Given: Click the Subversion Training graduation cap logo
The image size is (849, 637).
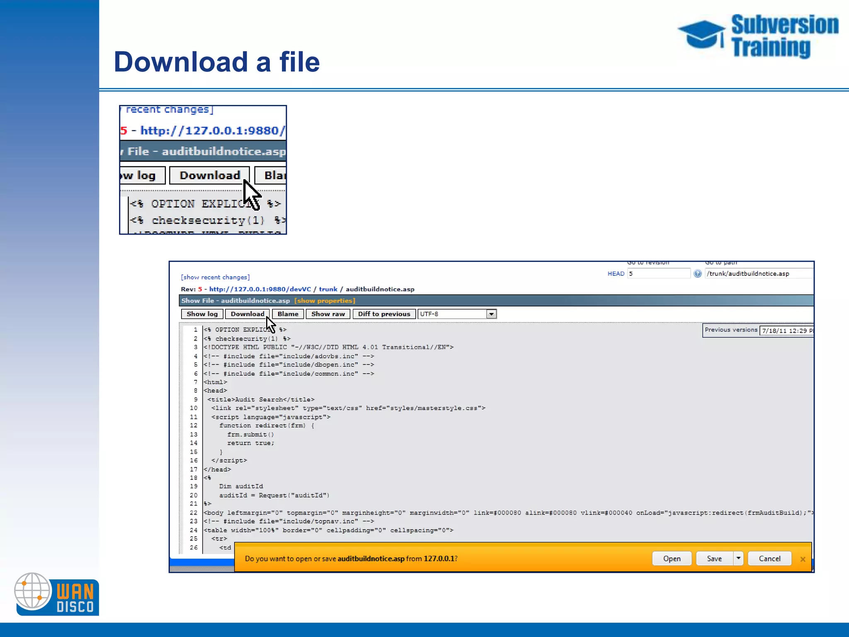Looking at the screenshot, I should pos(701,34).
